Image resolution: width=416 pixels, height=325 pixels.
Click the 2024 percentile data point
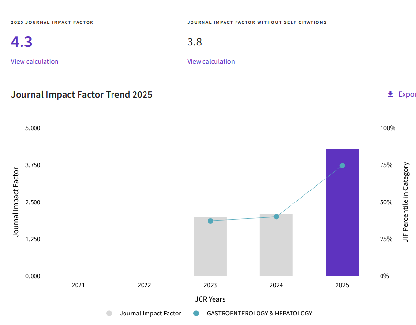276,217
